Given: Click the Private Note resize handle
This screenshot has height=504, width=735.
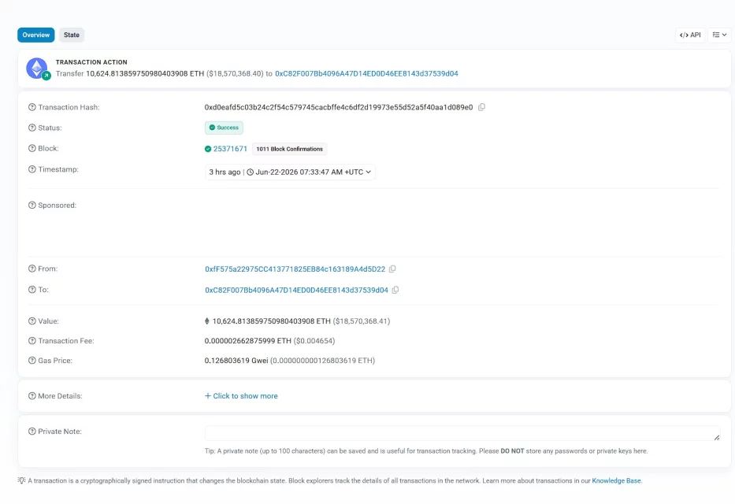Looking at the screenshot, I should click(717, 438).
